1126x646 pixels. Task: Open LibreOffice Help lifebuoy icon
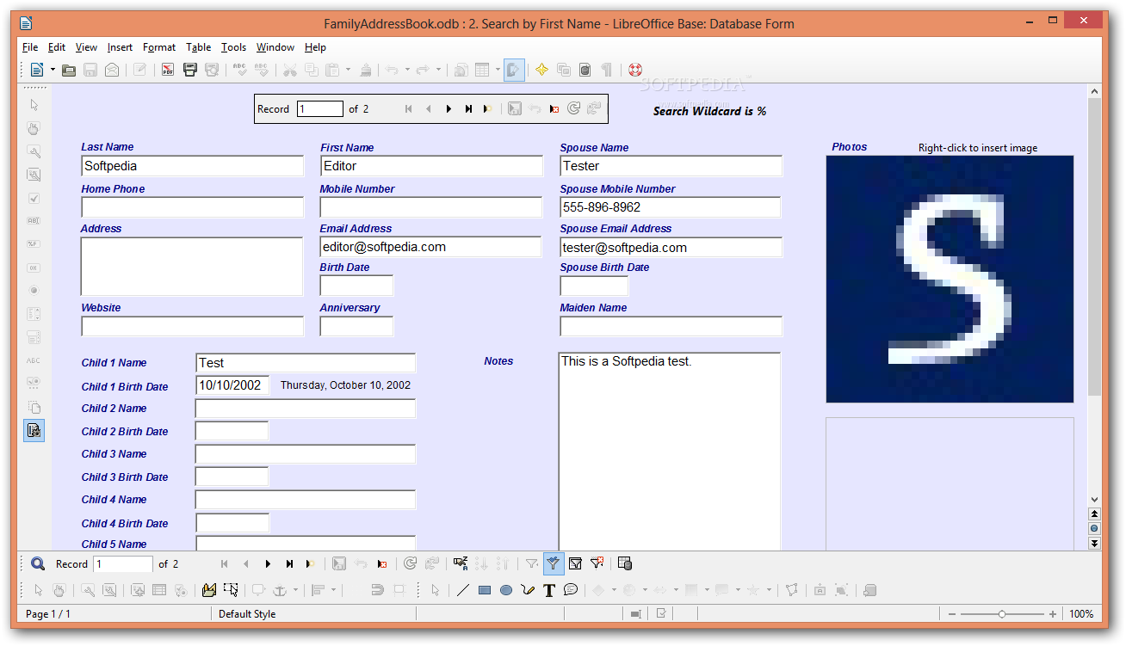635,70
